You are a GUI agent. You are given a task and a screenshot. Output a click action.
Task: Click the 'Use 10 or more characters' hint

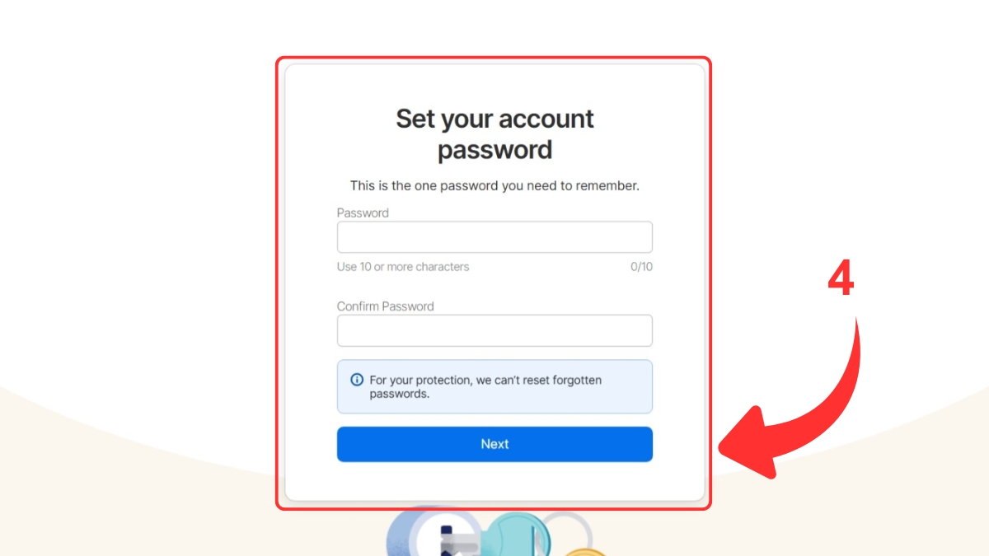[403, 267]
